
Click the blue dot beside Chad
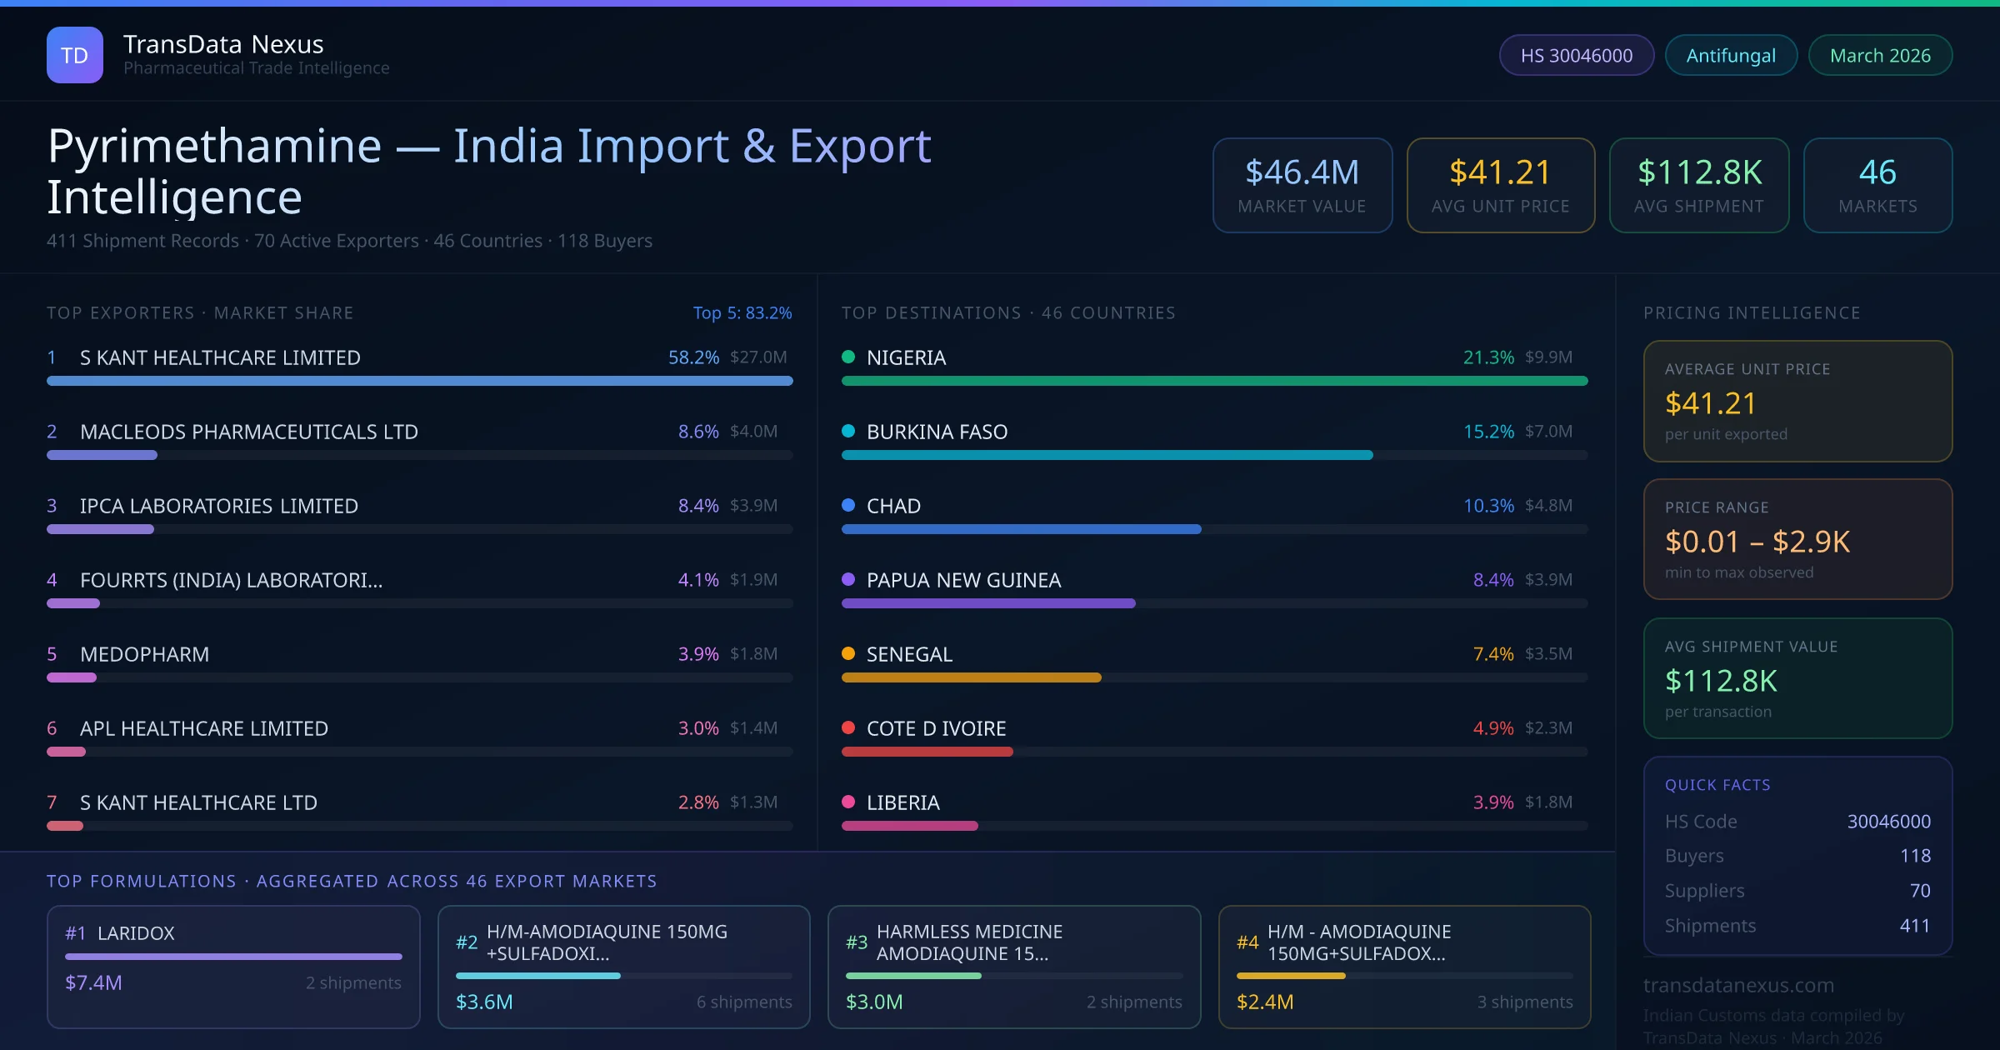pyautogui.click(x=848, y=505)
